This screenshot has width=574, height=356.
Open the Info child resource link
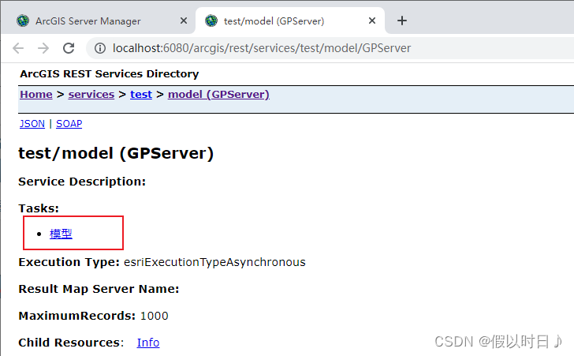coord(148,343)
